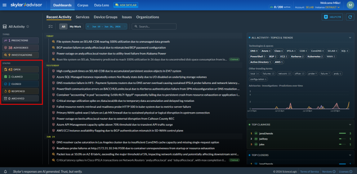Toggle the Archived state filter
The height and width of the screenshot is (174, 357).
coord(20,99)
